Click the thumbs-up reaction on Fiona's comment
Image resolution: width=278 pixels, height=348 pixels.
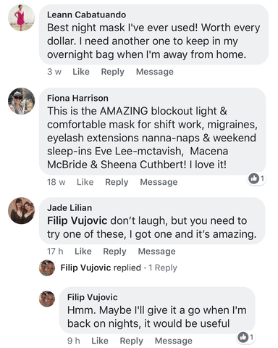[257, 178]
